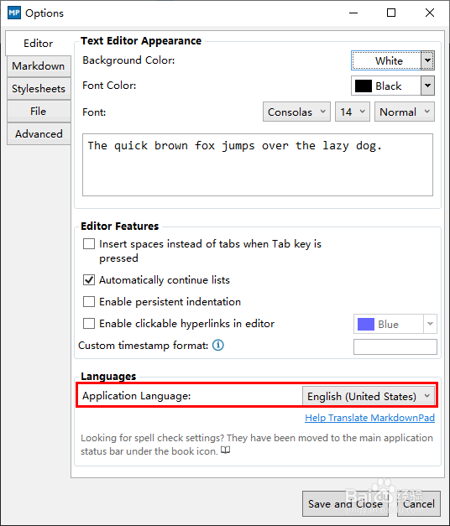Enable persistent indentation checkbox
Image resolution: width=450 pixels, height=526 pixels.
(x=89, y=301)
